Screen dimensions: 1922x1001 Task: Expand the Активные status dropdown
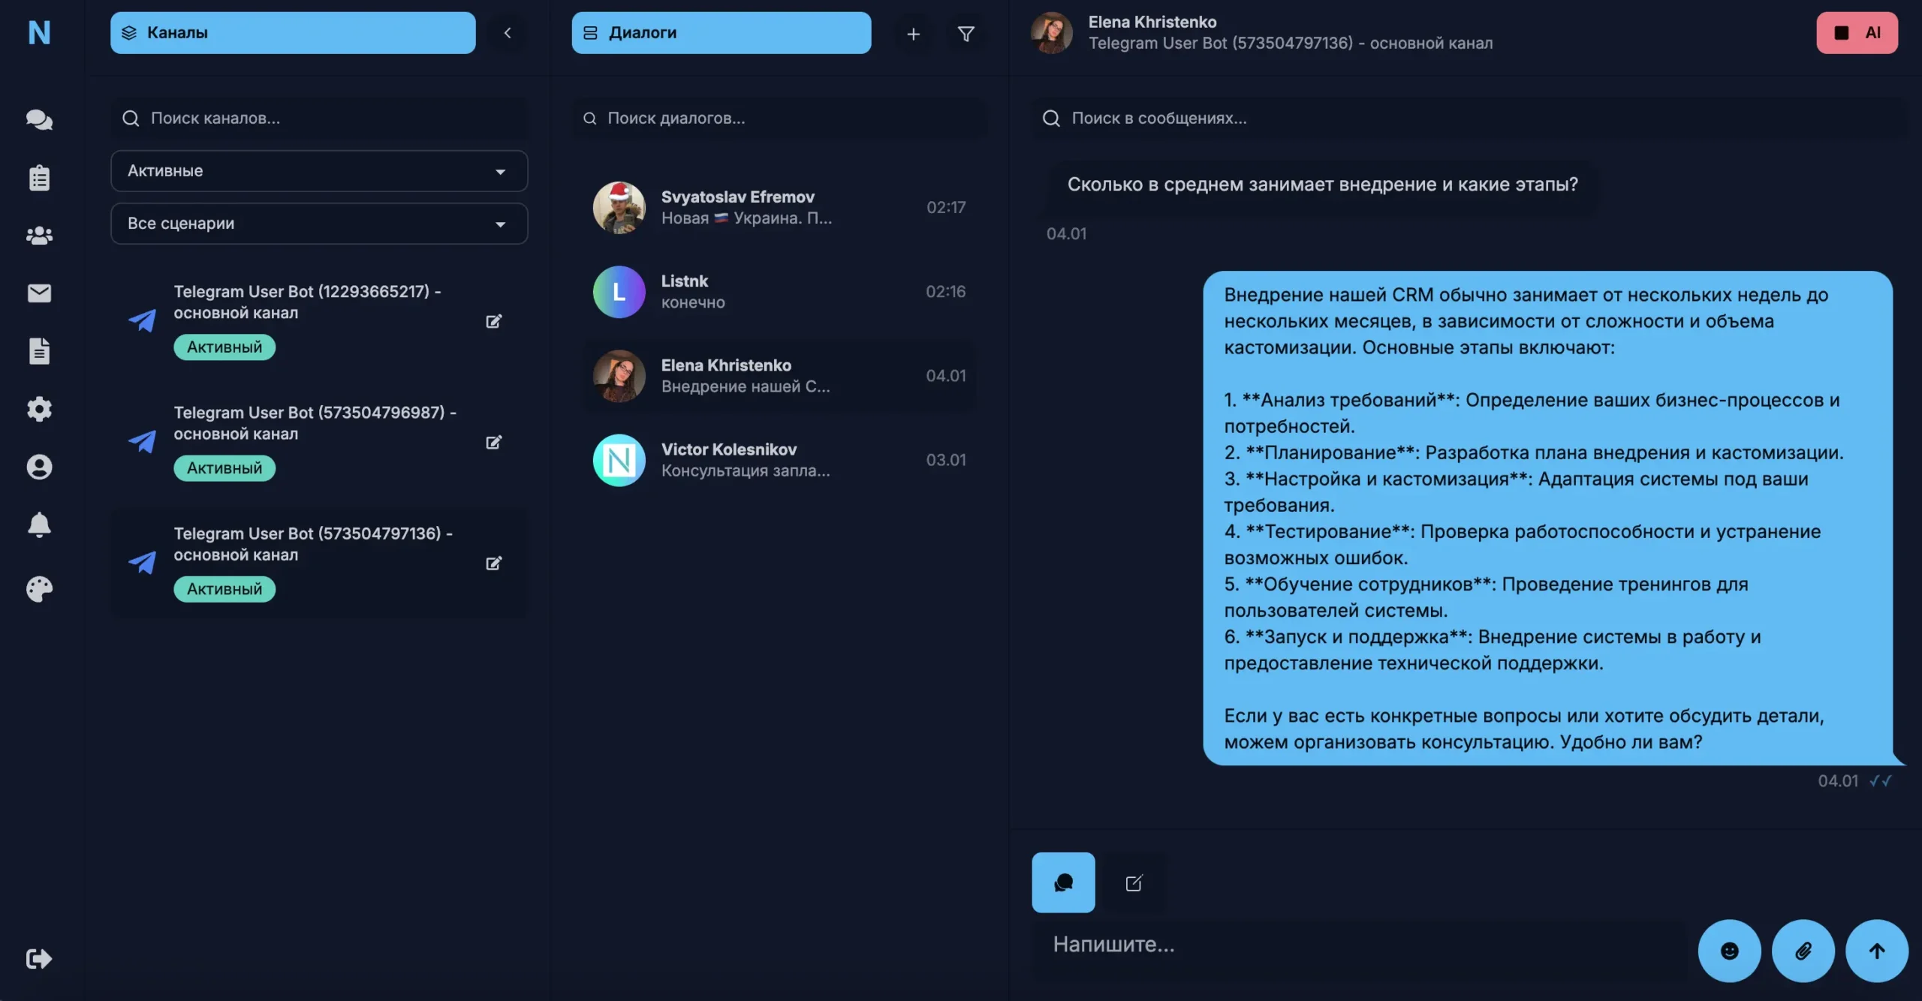(319, 171)
